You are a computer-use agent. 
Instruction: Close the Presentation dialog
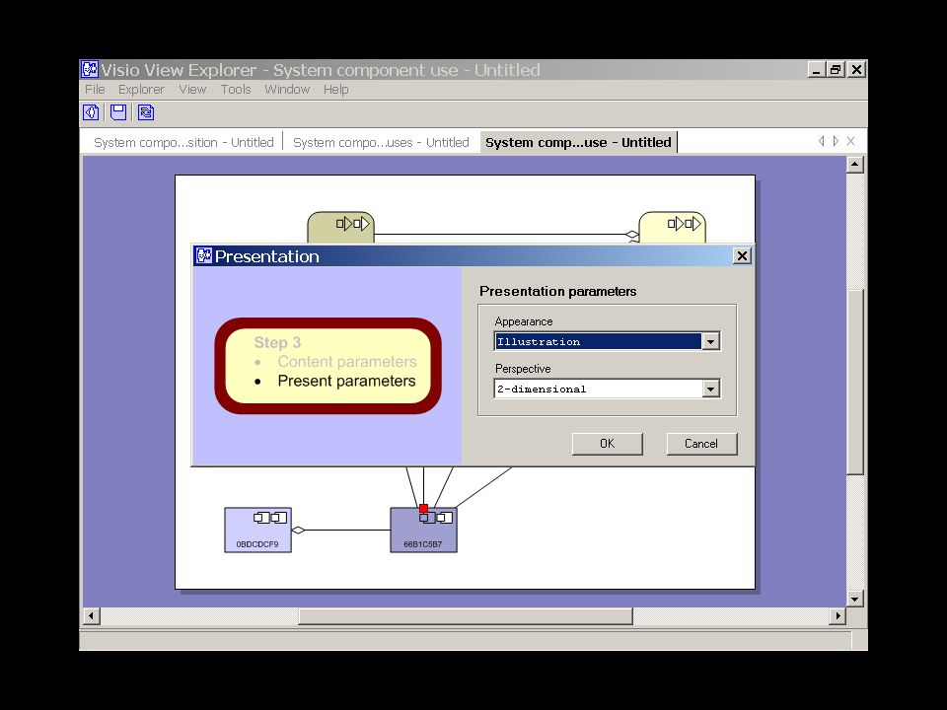pos(742,256)
